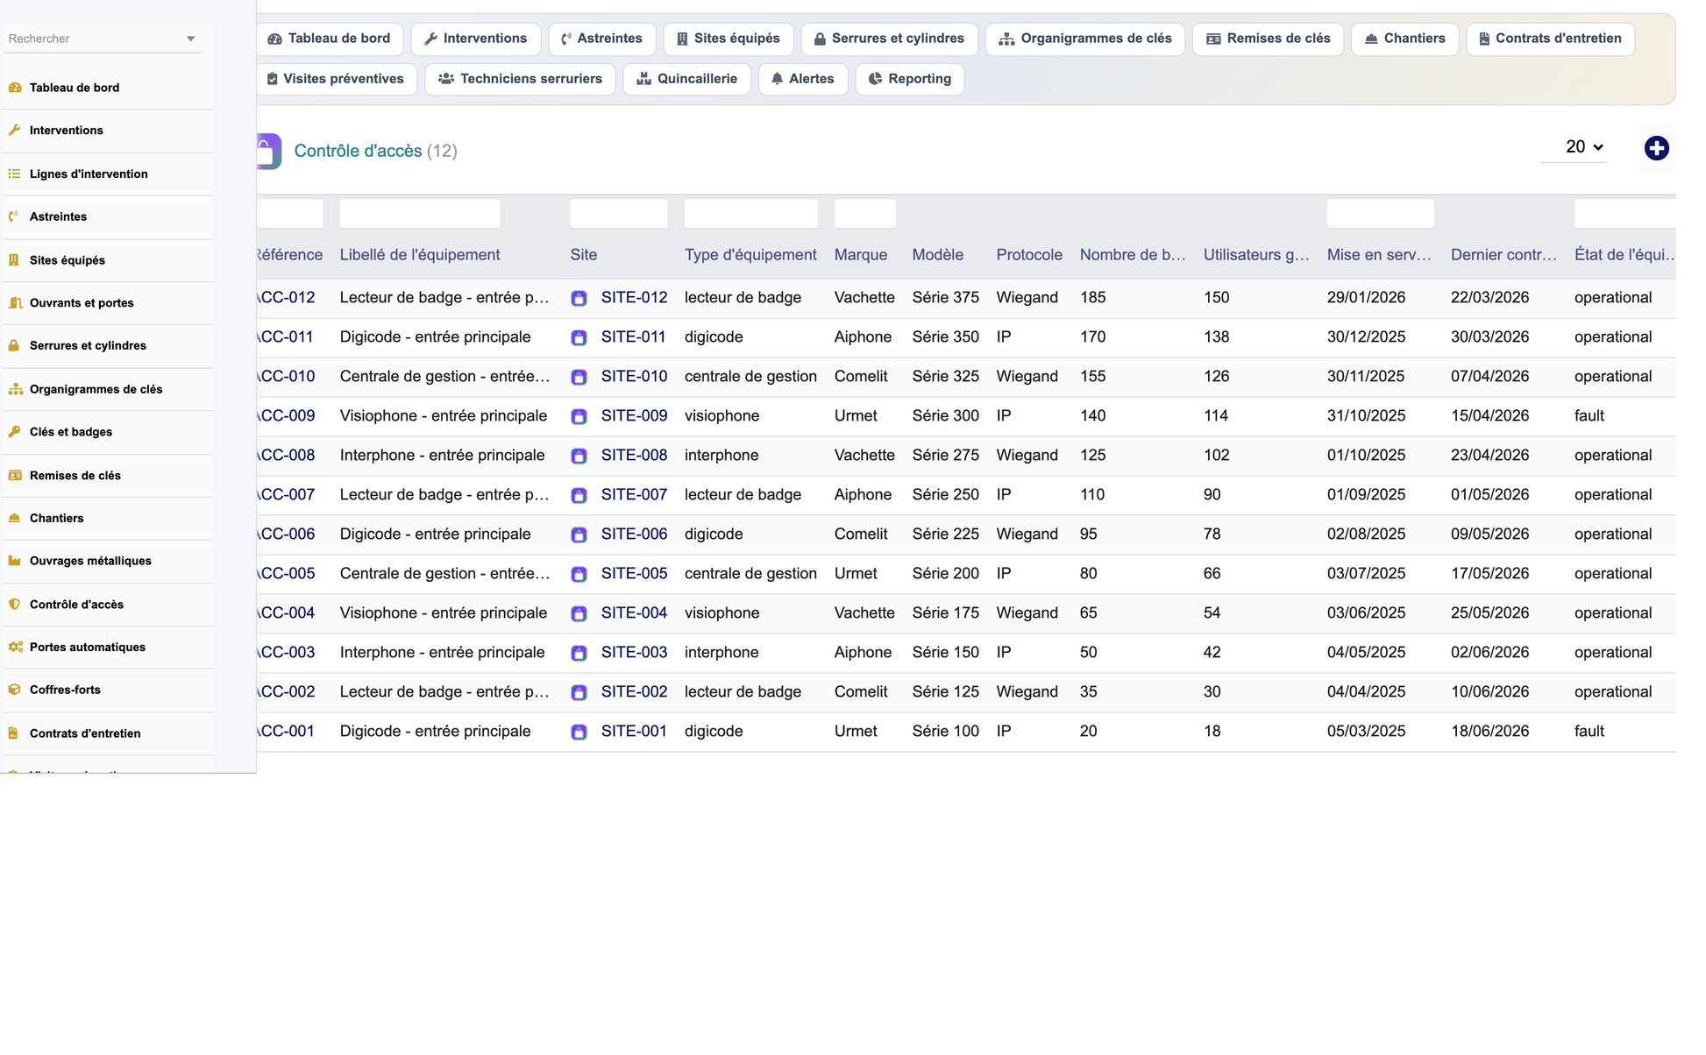
Task: Switch to the Astreintes top tab
Action: pyautogui.click(x=602, y=39)
